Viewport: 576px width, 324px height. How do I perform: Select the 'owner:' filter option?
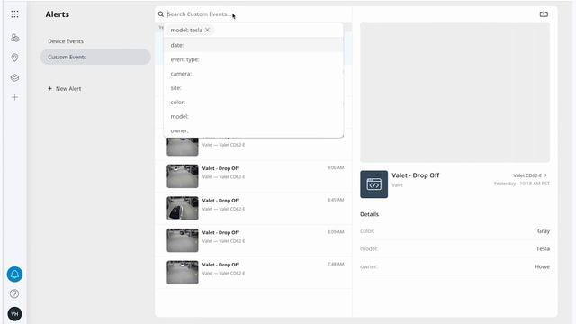(x=254, y=130)
